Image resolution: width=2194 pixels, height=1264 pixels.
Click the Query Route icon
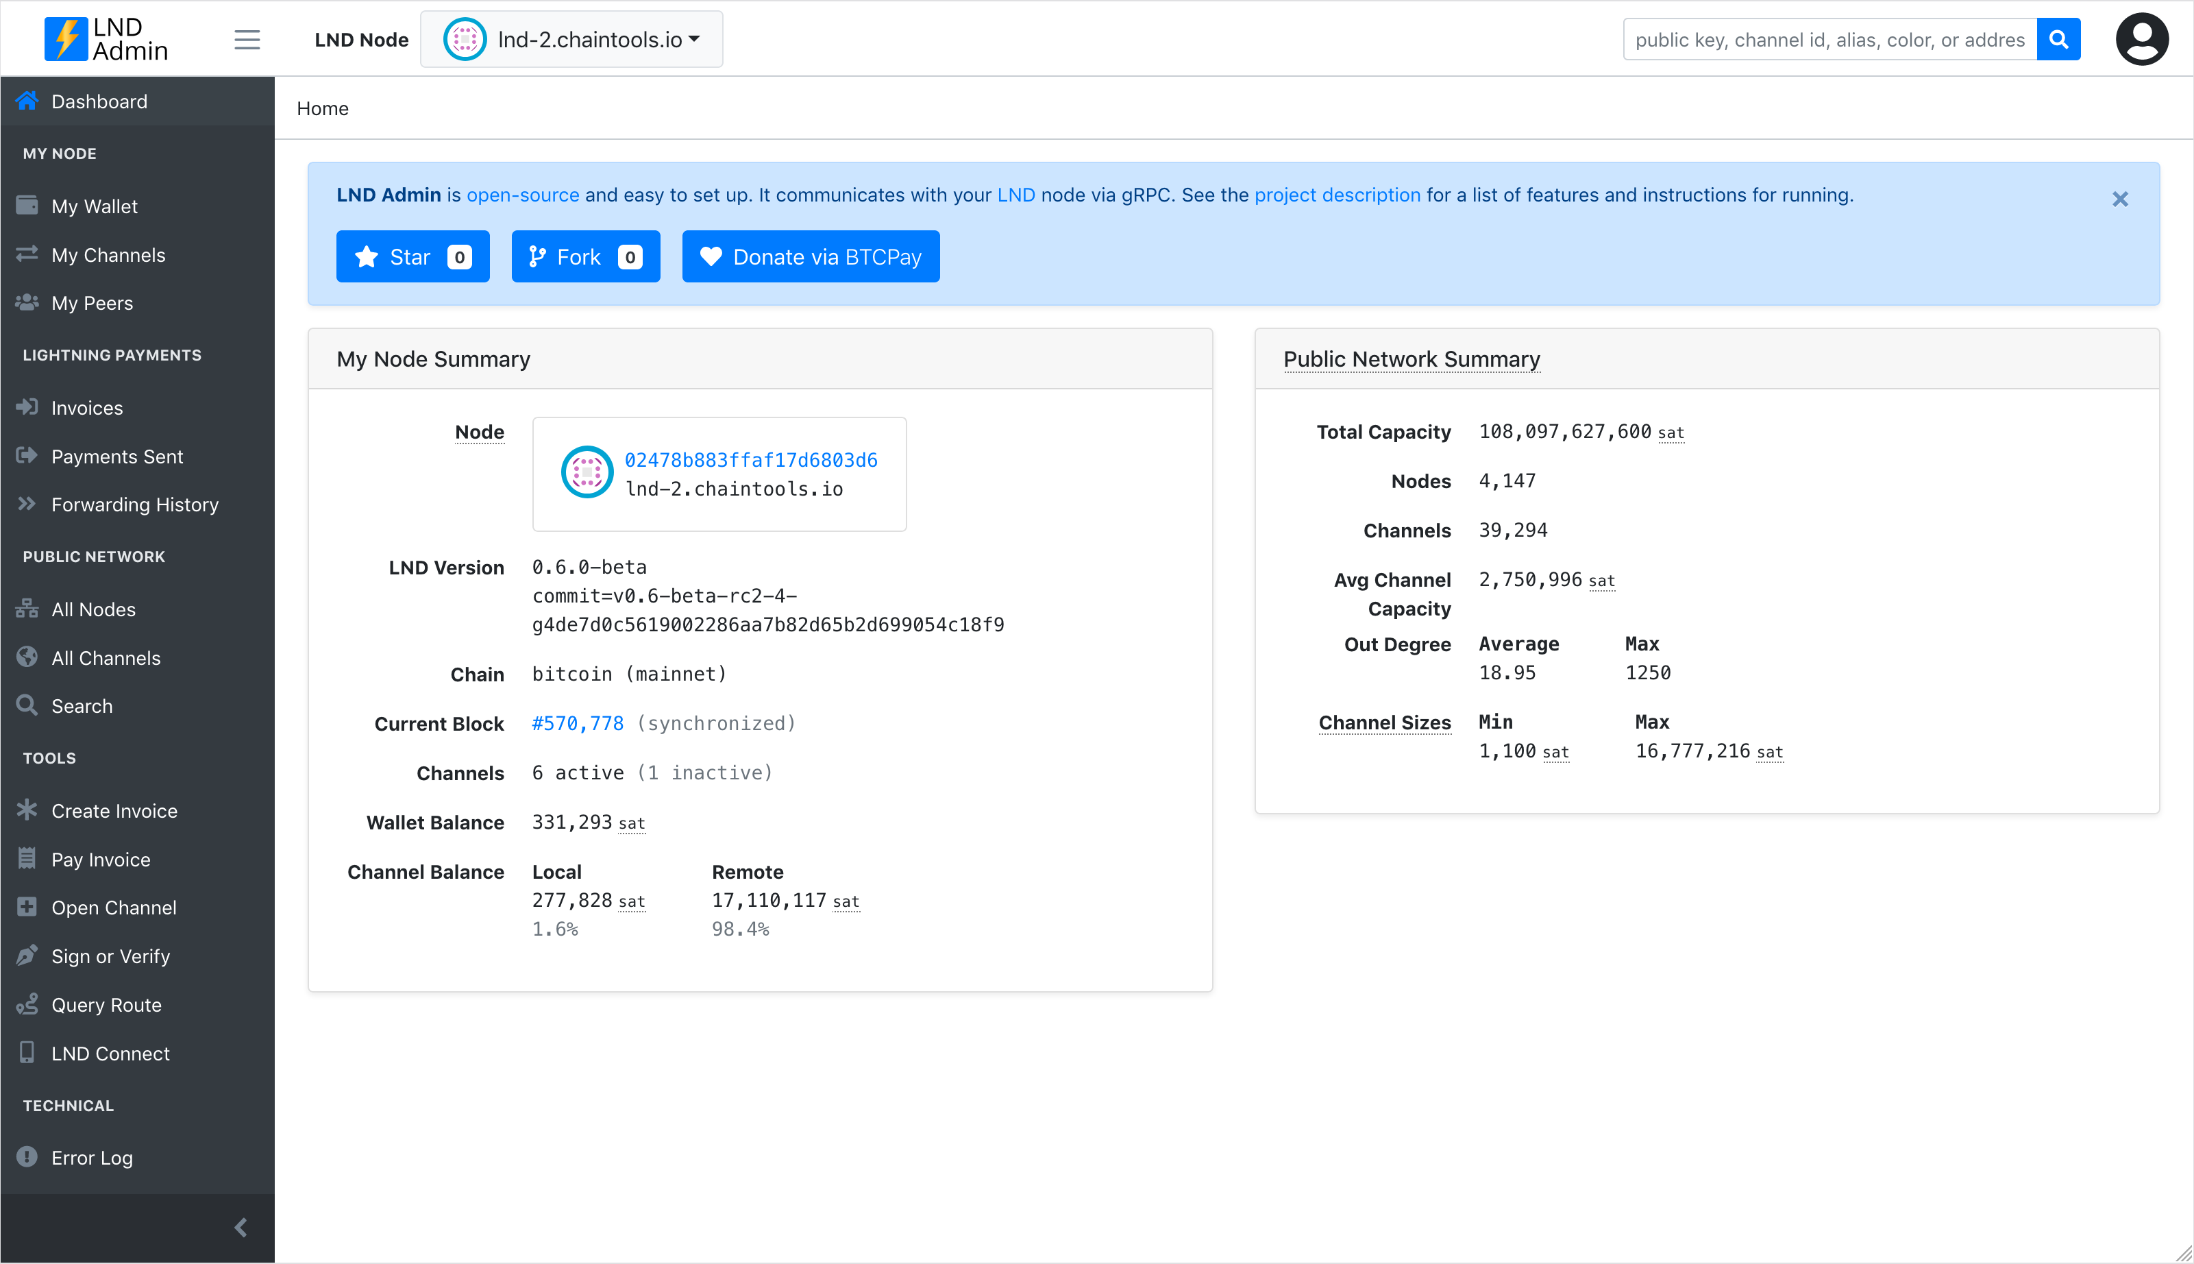click(27, 1004)
